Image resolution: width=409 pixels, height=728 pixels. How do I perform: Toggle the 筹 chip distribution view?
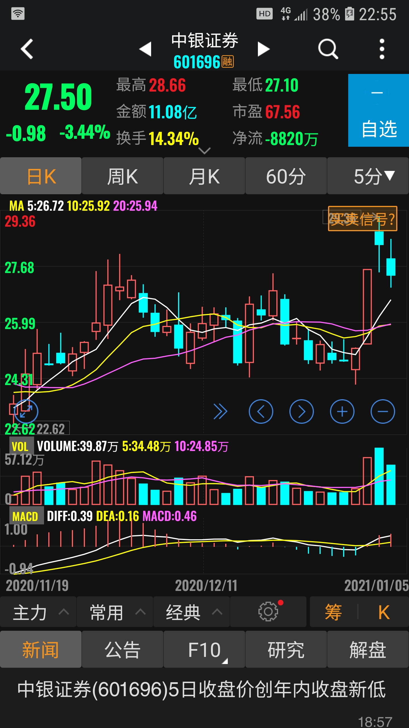click(333, 612)
